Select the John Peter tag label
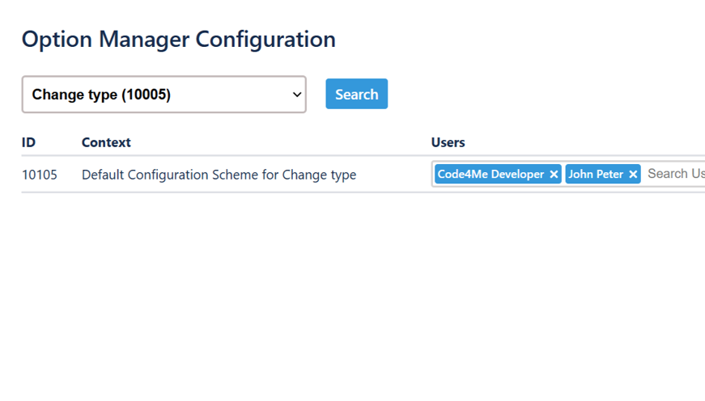705x401 pixels. (x=596, y=174)
